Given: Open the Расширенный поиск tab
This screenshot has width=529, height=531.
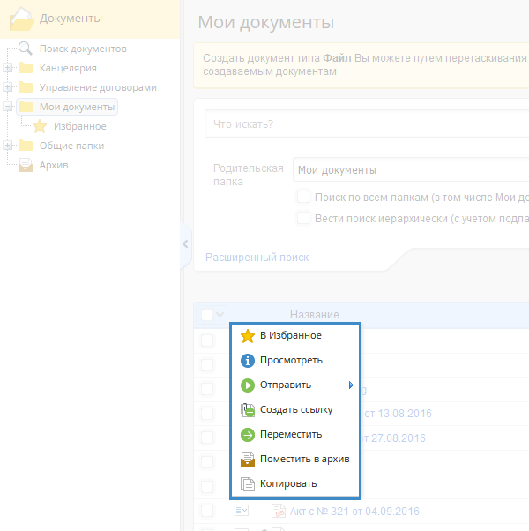Looking at the screenshot, I should pyautogui.click(x=257, y=258).
